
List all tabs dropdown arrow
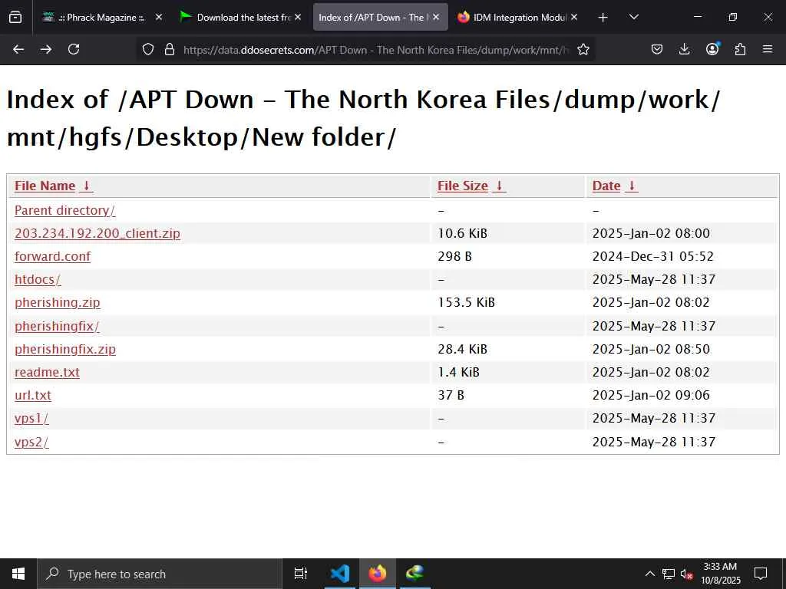(633, 18)
